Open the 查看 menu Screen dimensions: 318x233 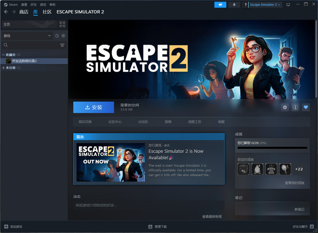[24, 5]
